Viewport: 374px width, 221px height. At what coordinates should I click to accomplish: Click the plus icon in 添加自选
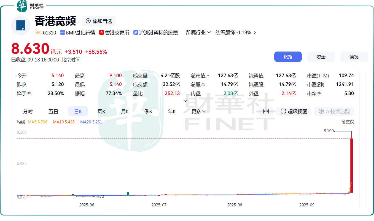[88, 21]
